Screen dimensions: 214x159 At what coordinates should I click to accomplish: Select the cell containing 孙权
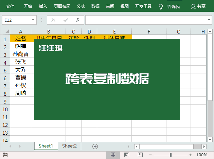click(21, 85)
